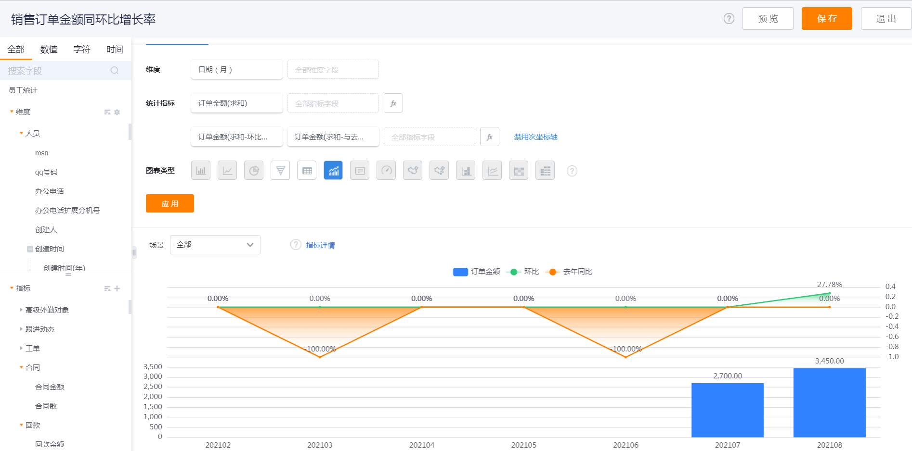Toggle 订单金额 legend series visibility

tap(476, 272)
